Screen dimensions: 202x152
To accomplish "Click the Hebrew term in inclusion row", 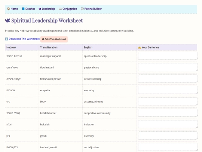I will [x=9, y=125].
